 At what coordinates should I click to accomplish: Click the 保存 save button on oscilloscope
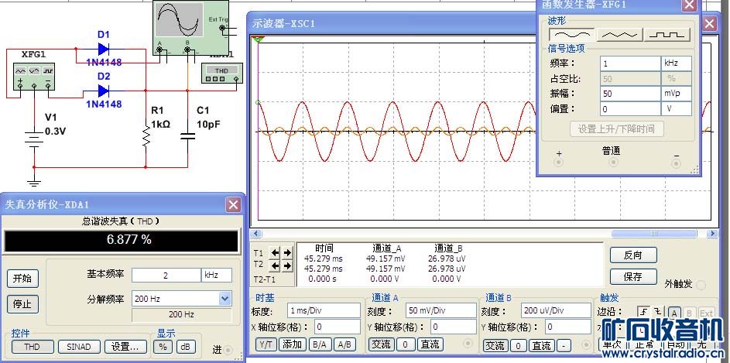pos(632,276)
